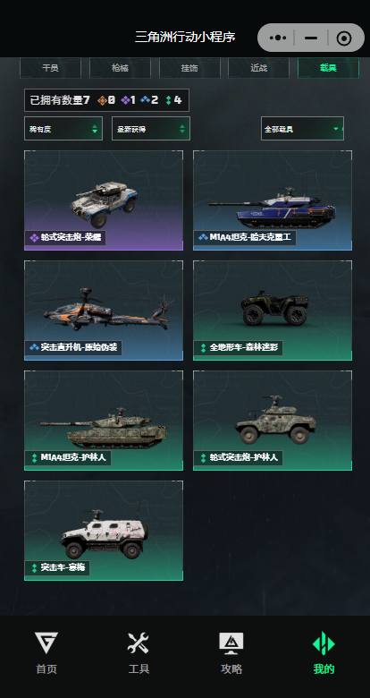Open the 攻略 guide monitor icon

click(x=231, y=643)
